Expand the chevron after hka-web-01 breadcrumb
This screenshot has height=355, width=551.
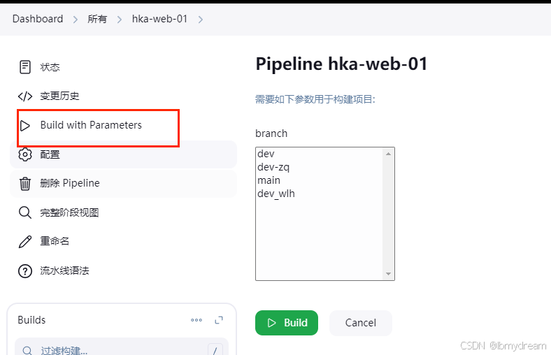tap(200, 20)
